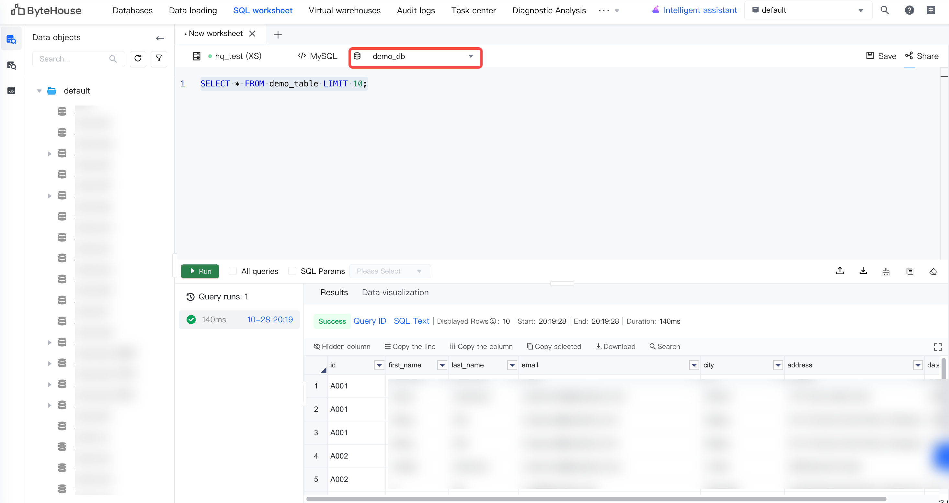Open the Query ID link

[x=370, y=321]
